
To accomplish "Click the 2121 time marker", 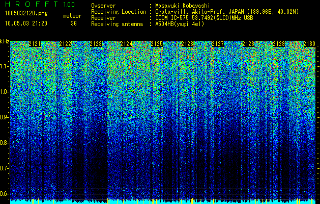I will tap(35, 44).
